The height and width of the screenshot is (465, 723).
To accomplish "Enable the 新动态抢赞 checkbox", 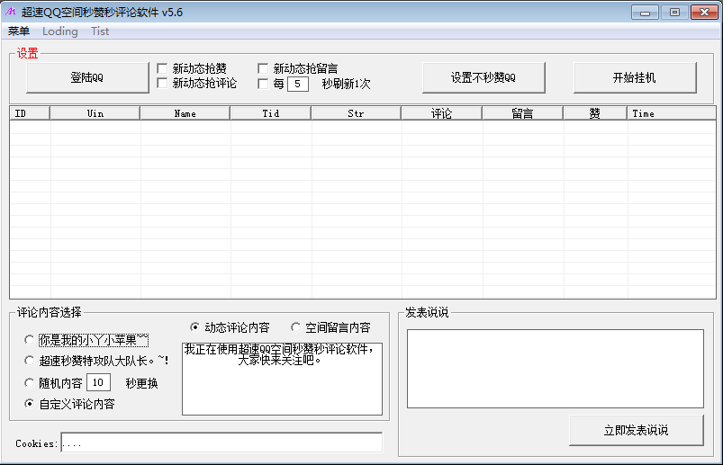I will (162, 68).
